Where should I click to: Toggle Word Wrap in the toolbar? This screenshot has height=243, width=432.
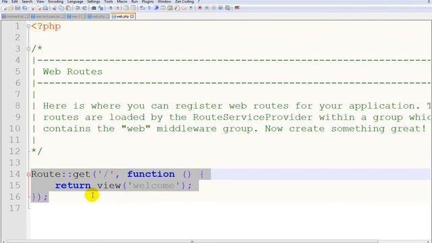(142, 8)
